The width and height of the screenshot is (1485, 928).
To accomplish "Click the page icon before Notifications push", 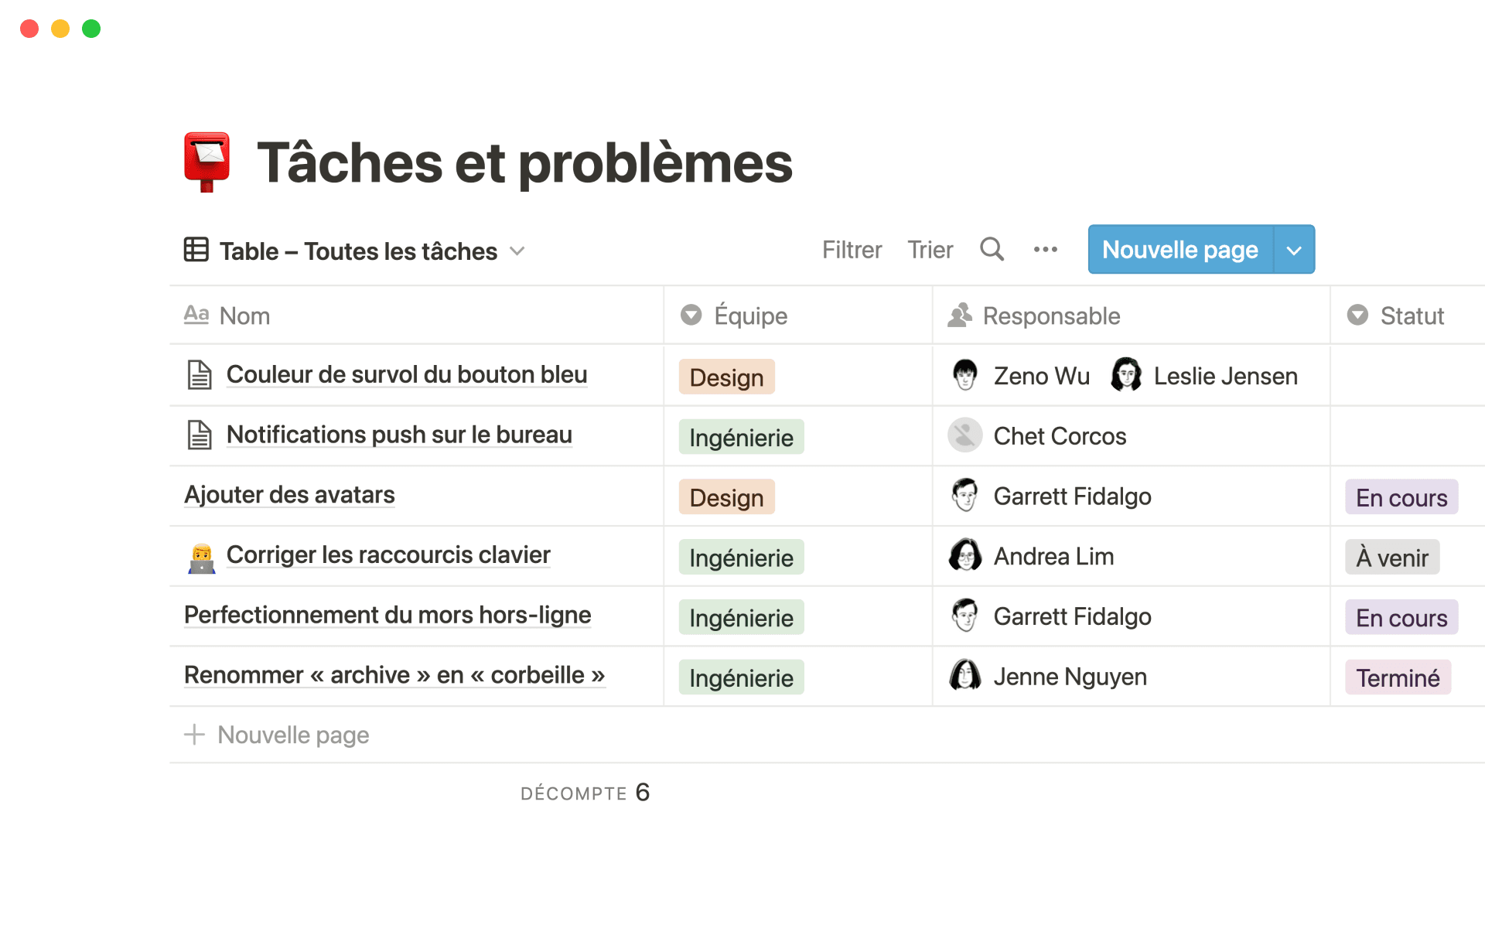I will coord(200,435).
